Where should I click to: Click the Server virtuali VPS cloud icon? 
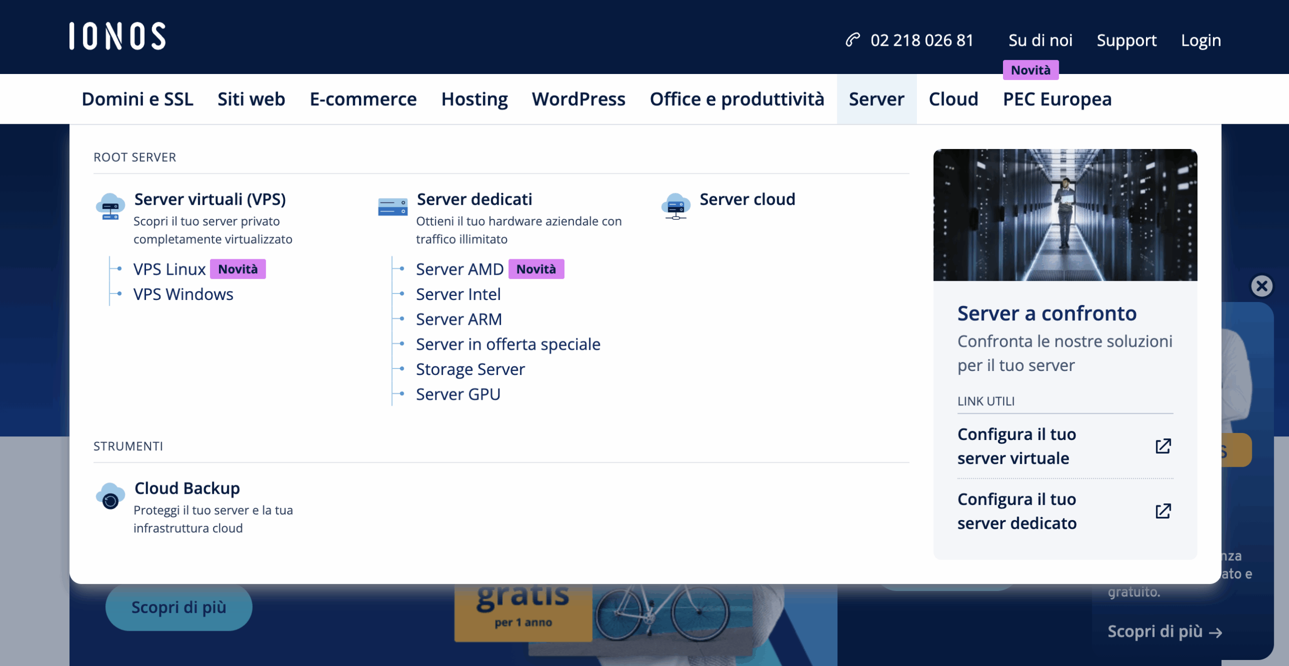(x=110, y=206)
